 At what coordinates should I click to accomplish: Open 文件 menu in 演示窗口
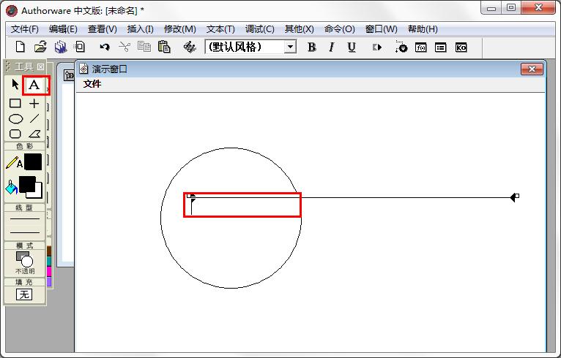point(92,84)
